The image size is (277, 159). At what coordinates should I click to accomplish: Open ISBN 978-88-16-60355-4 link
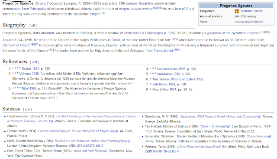(x=162, y=152)
